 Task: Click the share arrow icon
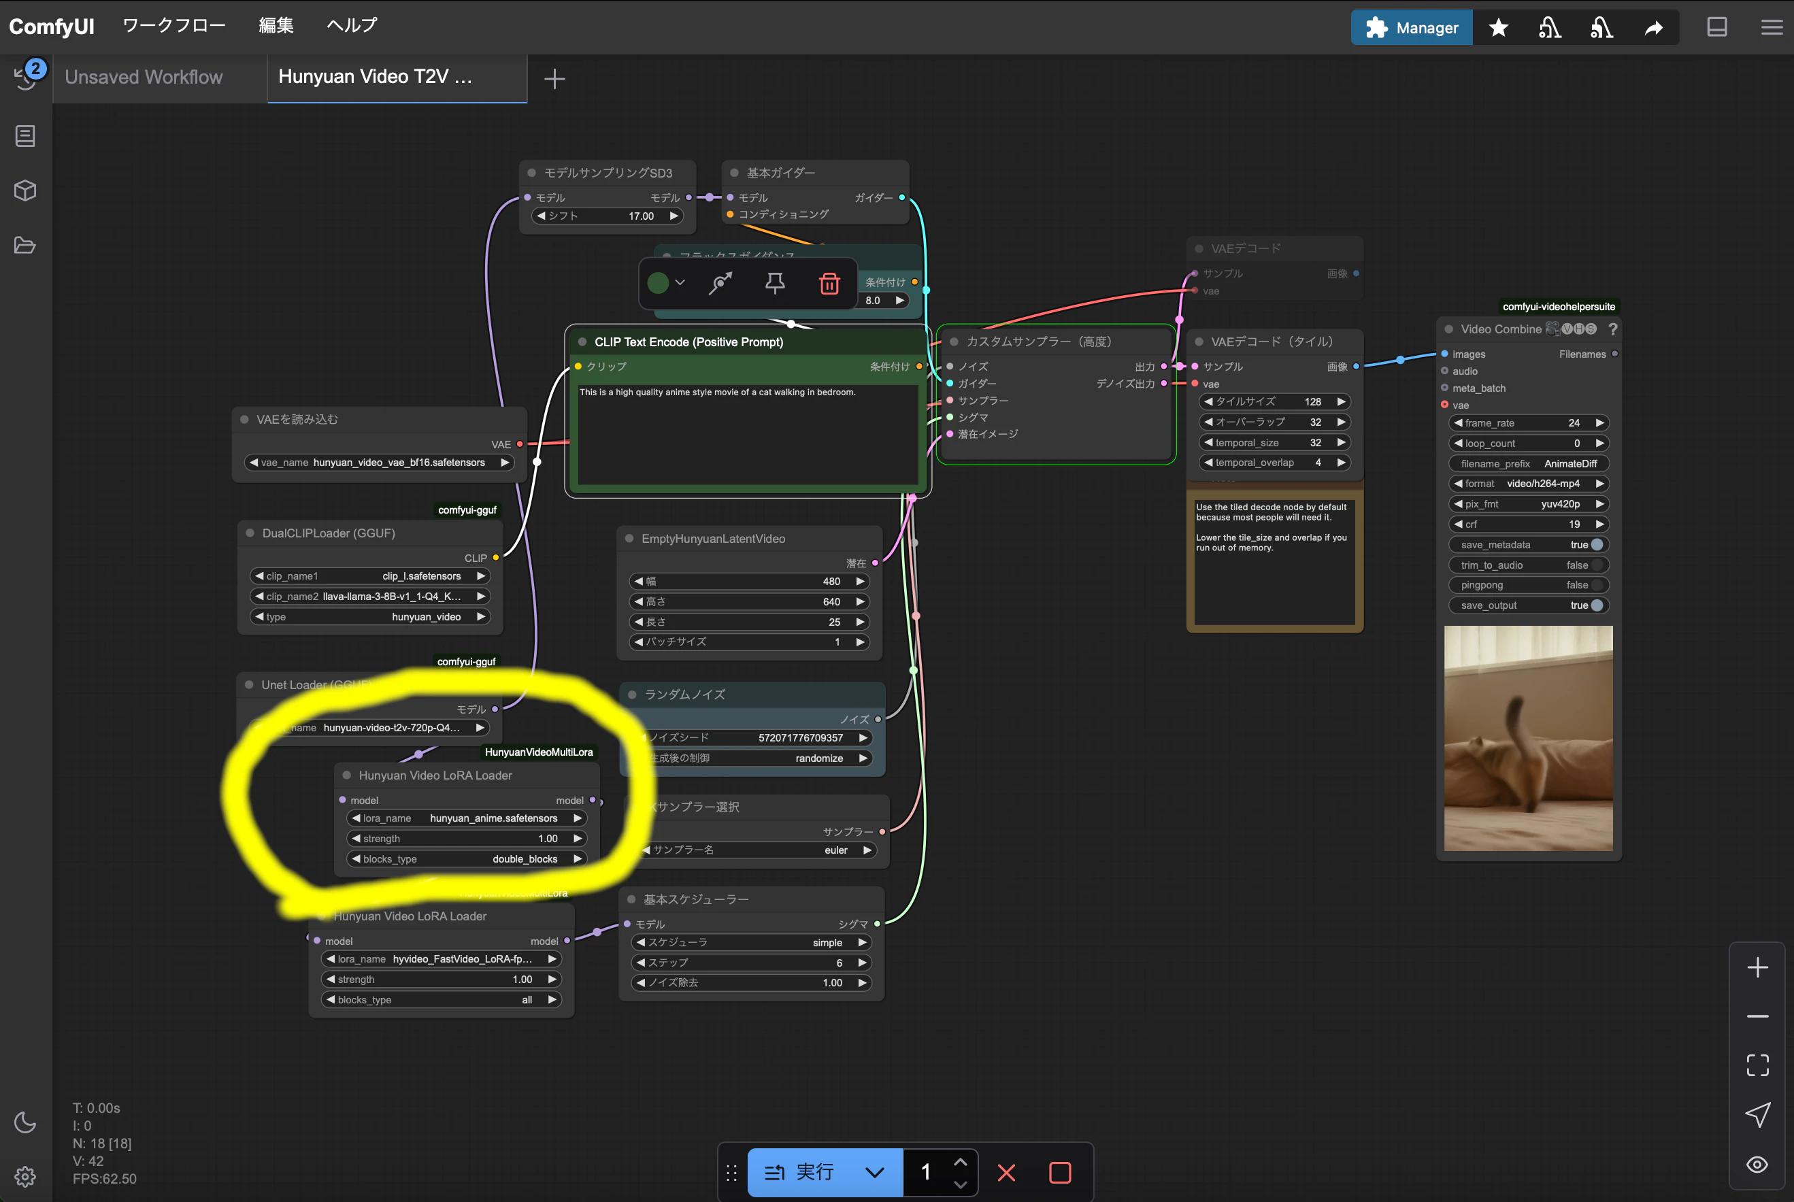[1654, 28]
